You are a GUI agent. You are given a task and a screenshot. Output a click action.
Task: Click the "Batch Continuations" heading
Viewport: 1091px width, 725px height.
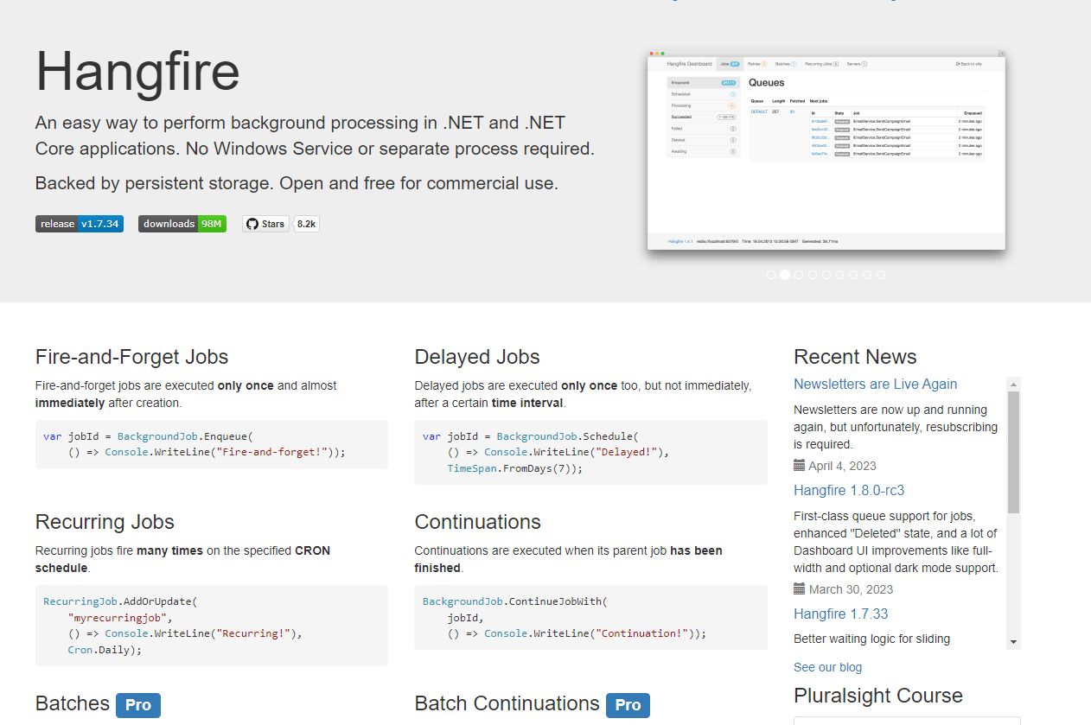[x=507, y=703]
